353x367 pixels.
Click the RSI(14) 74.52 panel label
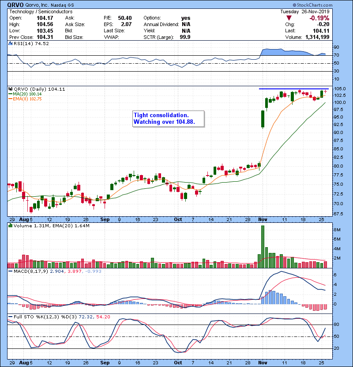tap(31, 43)
